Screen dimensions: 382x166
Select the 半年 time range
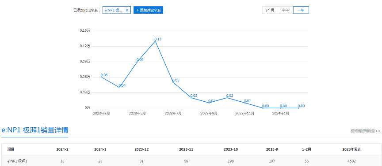(286, 10)
